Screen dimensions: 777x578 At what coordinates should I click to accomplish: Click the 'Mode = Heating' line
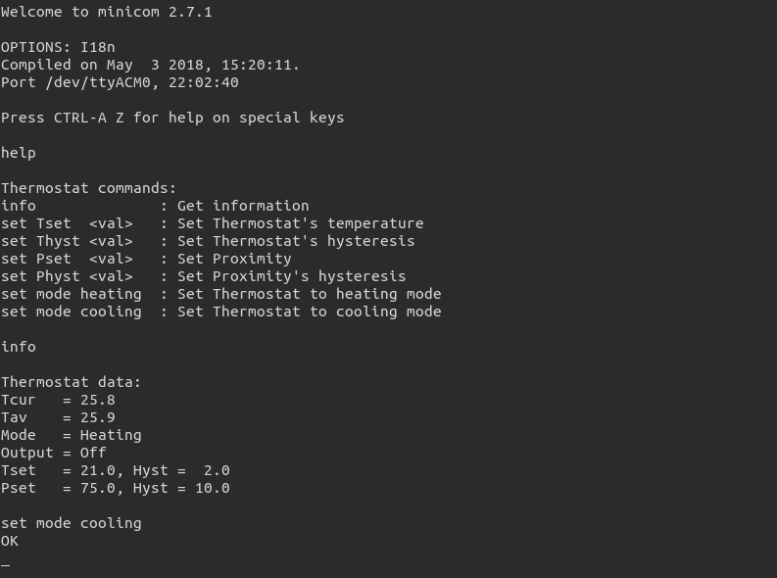[71, 436]
